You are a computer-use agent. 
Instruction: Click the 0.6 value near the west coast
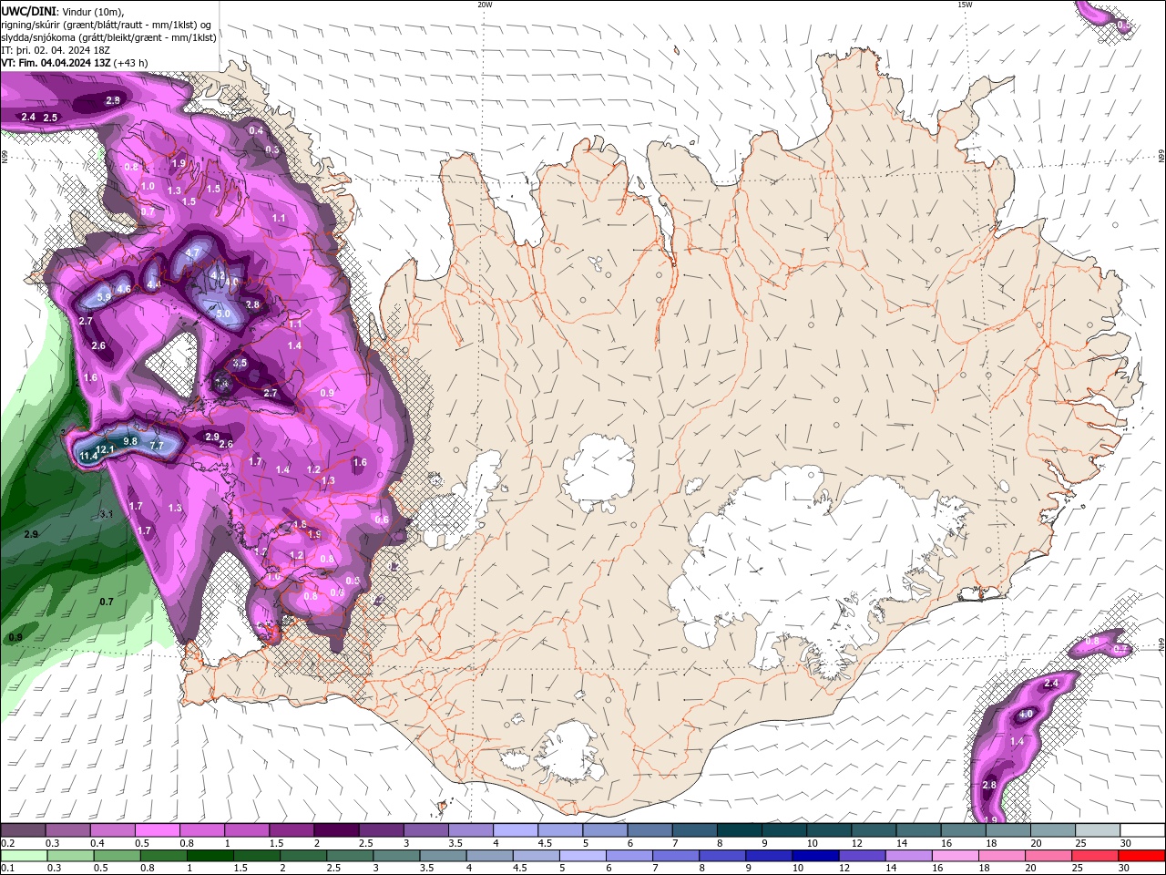click(x=382, y=520)
